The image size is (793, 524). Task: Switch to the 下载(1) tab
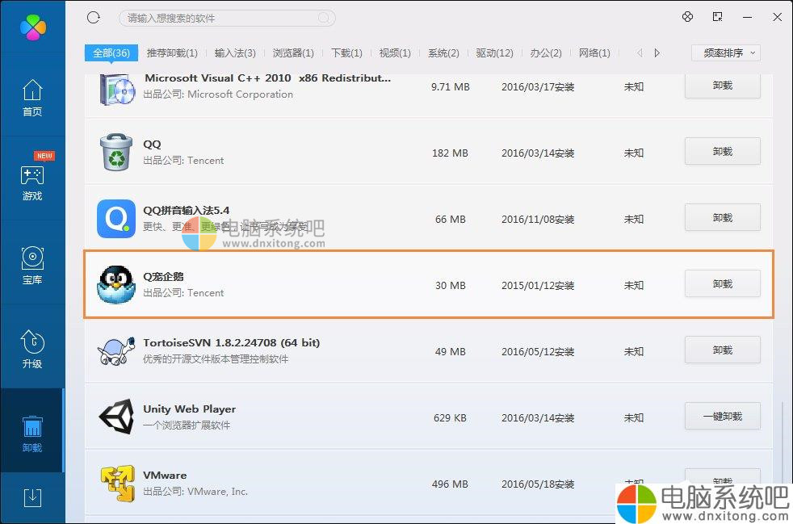pos(346,53)
